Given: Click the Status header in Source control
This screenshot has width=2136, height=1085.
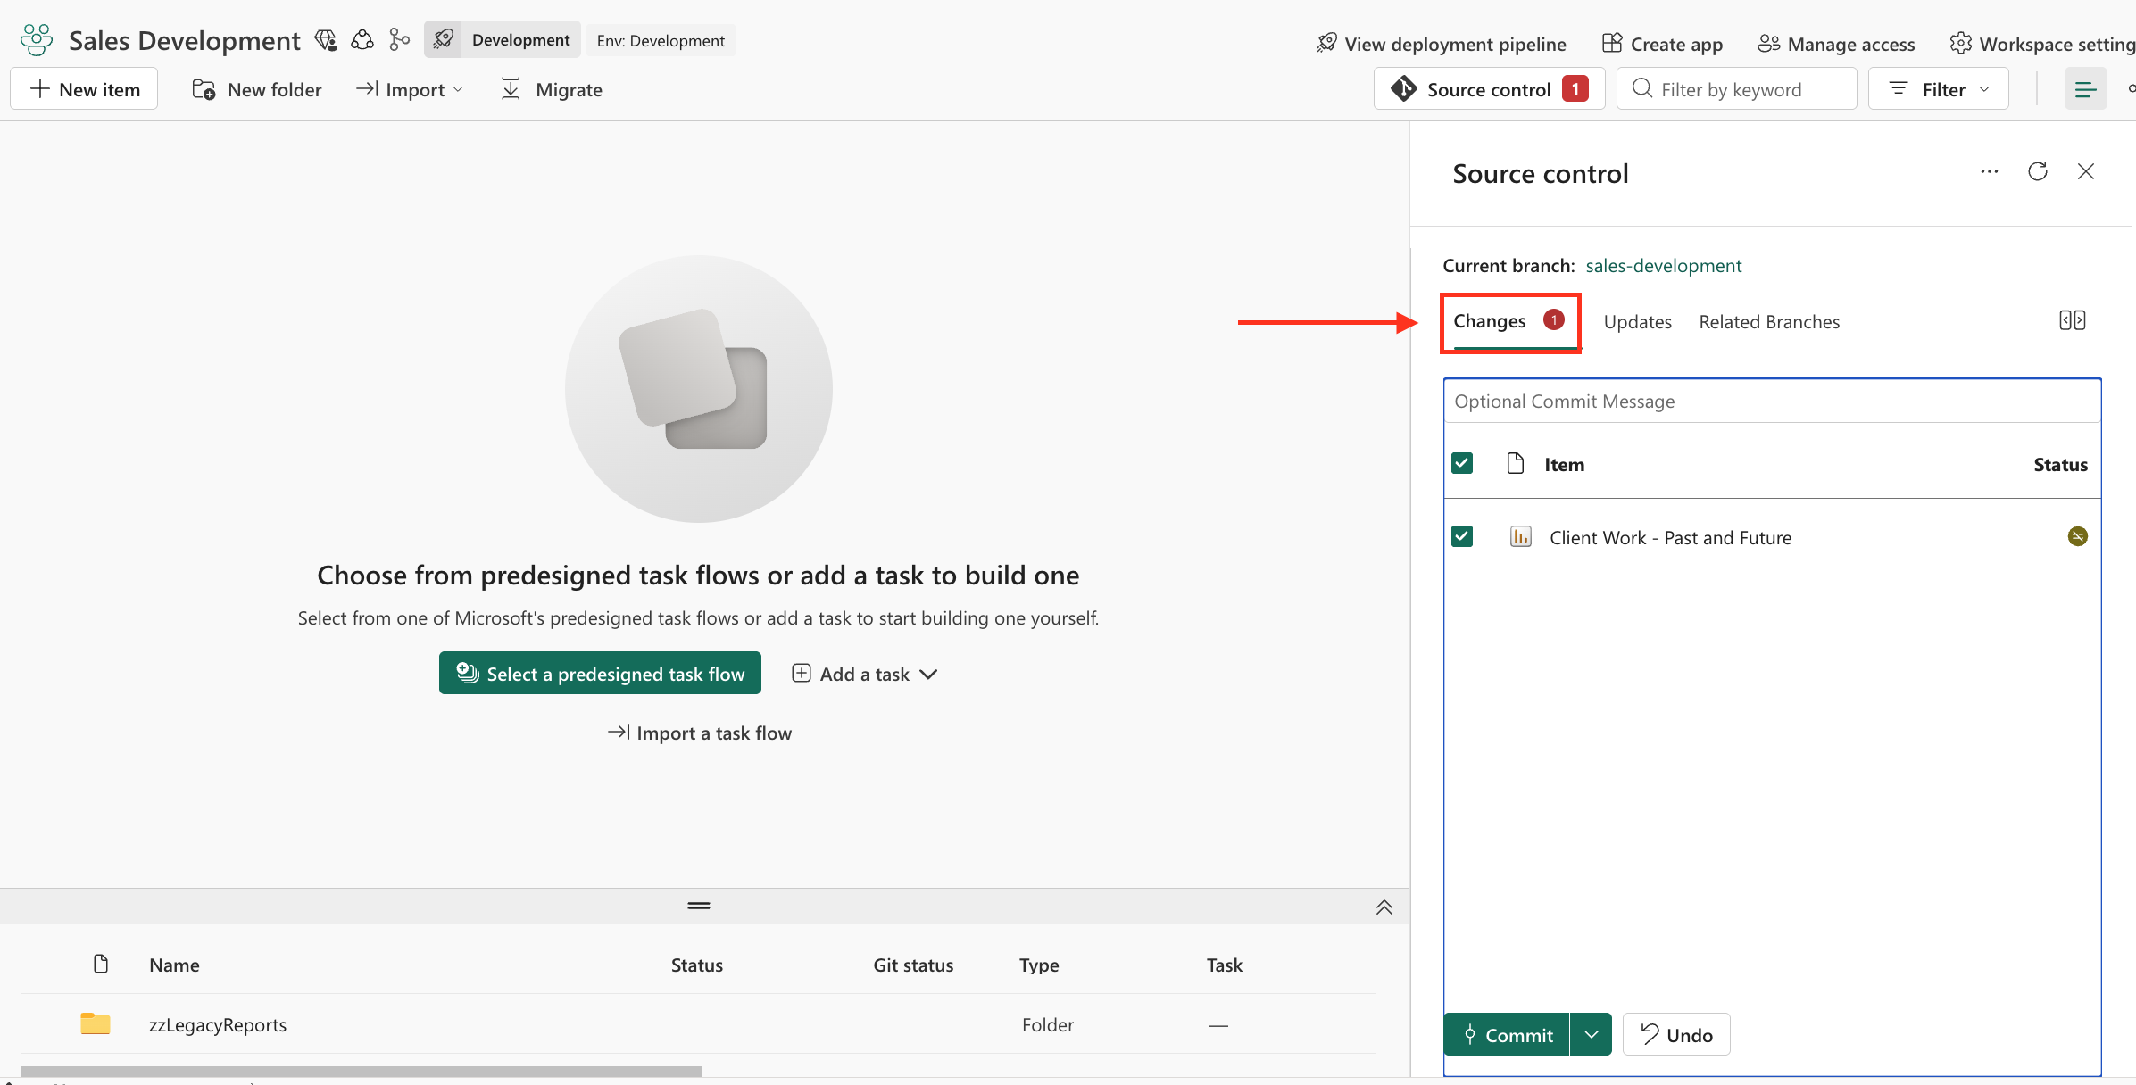Looking at the screenshot, I should coord(2060,465).
